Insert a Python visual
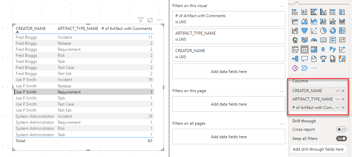352x157 pixels. 333,49
